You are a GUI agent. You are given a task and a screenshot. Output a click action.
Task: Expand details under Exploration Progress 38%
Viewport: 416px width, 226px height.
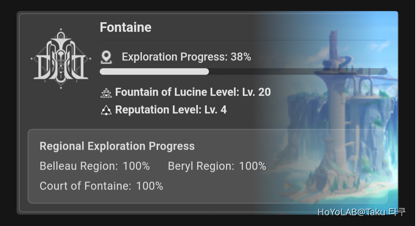185,57
